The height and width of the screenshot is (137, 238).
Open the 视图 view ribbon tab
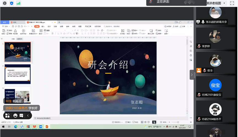(x=80, y=26)
